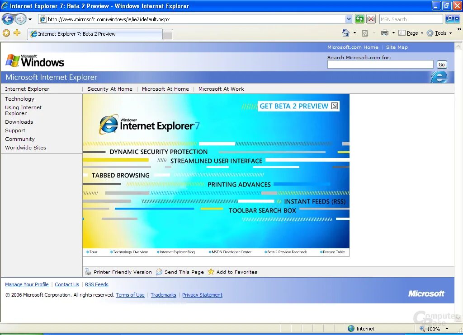Open the Microsoft At Home menu item
Viewport: 463px width, 335px height.
point(165,89)
